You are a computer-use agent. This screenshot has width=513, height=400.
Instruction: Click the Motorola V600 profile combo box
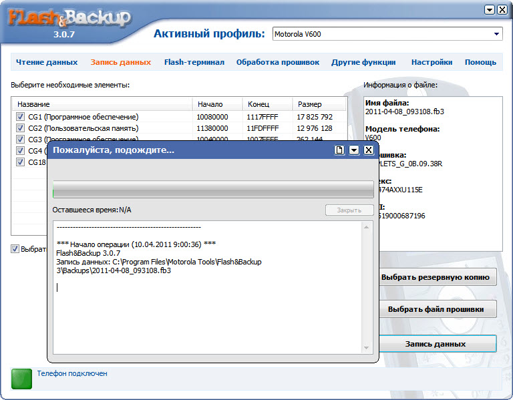387,34
